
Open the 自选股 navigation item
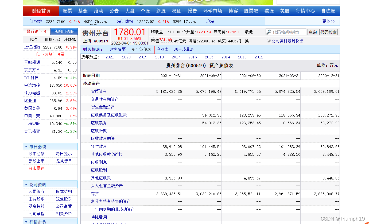pyautogui.click(x=328, y=11)
